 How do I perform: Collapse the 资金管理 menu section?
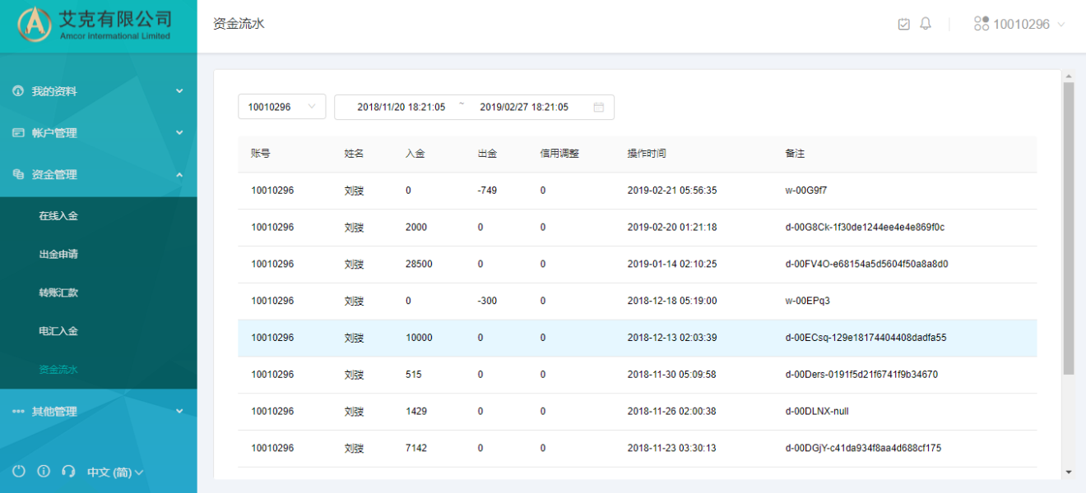click(98, 174)
